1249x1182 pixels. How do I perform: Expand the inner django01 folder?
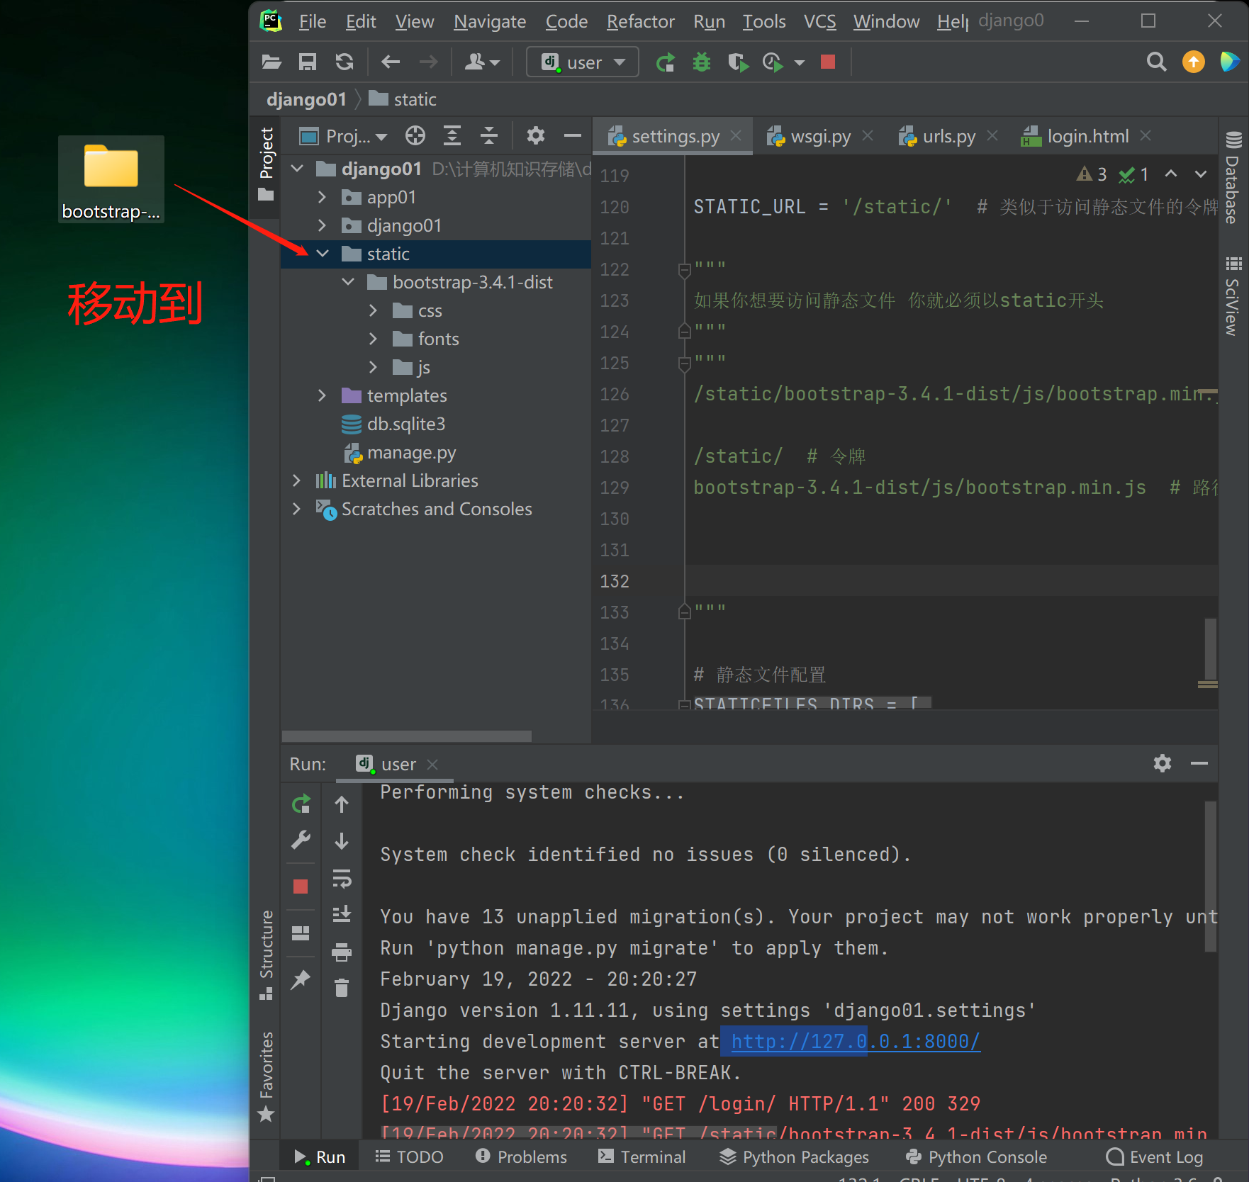(x=322, y=225)
